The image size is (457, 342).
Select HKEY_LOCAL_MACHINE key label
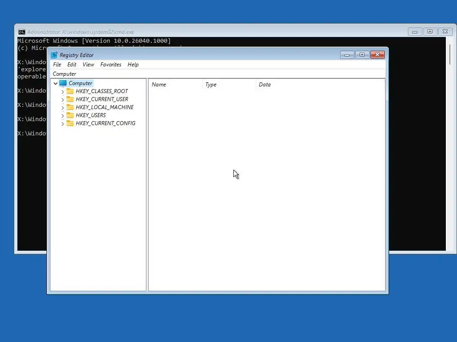tap(104, 107)
